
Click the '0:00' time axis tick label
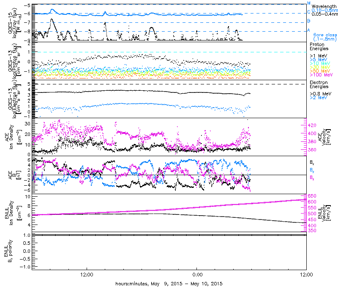coord(197,275)
